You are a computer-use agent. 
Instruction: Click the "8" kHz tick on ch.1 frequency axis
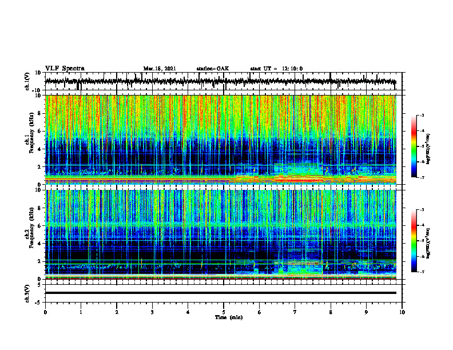coord(40,113)
